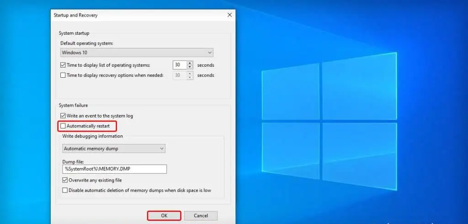Screen dimensions: 468x224
Task: Click the operating systems list seconds field
Action: (180, 65)
